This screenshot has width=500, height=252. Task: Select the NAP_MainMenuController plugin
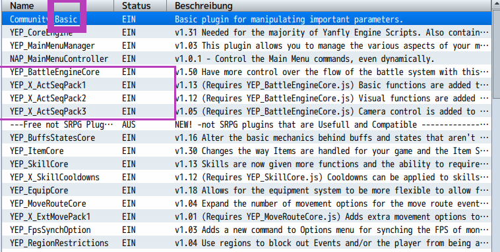point(246,59)
